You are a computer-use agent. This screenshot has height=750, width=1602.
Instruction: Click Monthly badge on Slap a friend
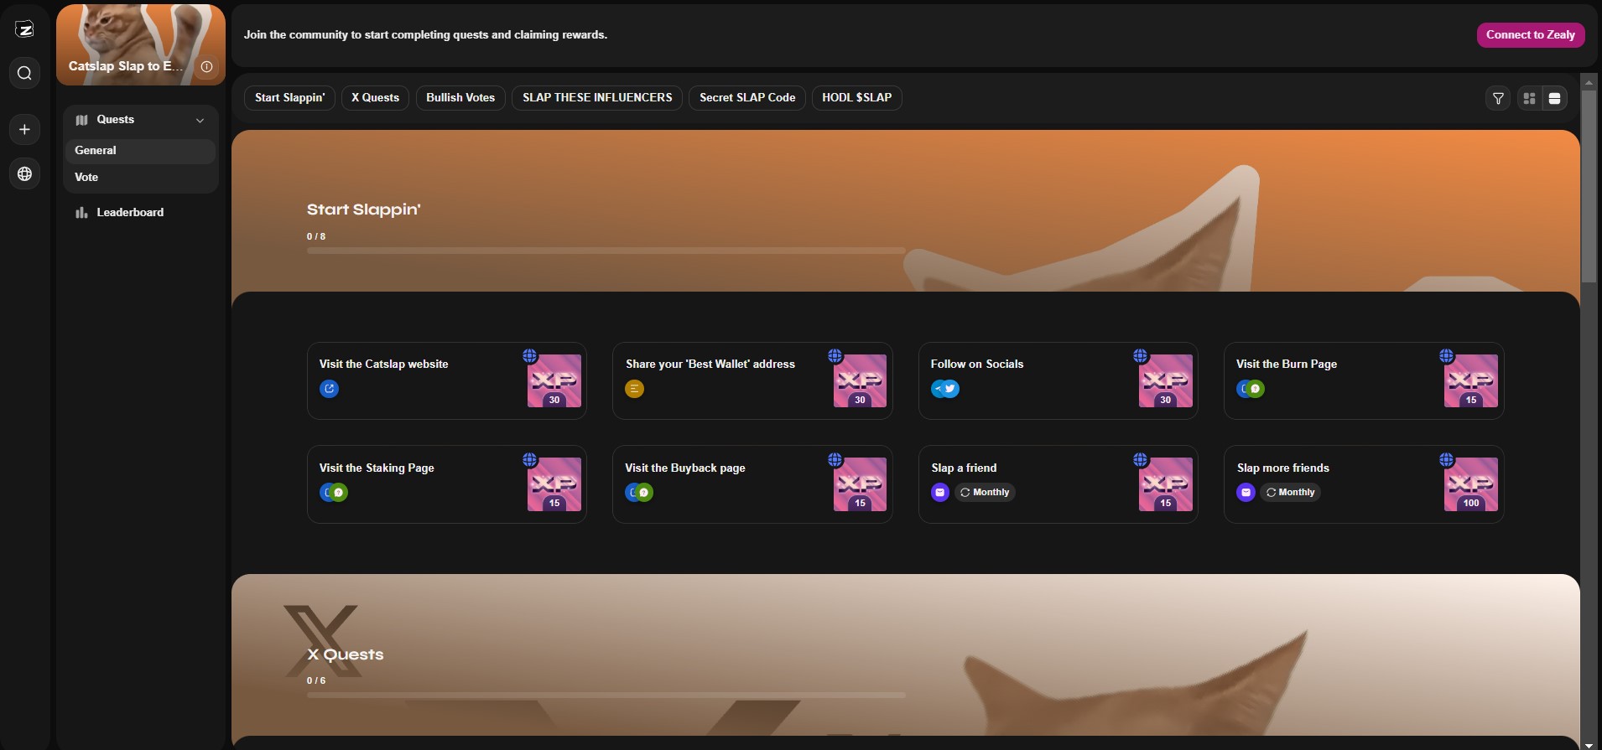point(985,493)
